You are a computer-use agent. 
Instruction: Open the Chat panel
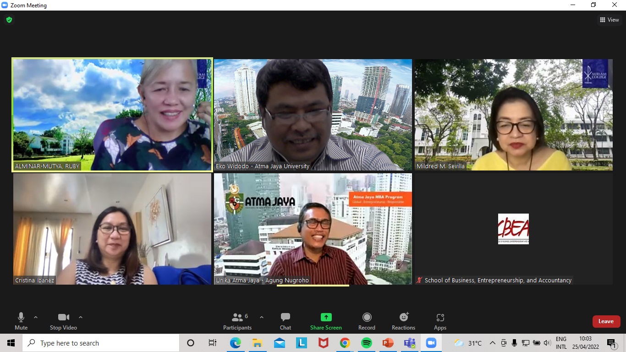coord(286,321)
